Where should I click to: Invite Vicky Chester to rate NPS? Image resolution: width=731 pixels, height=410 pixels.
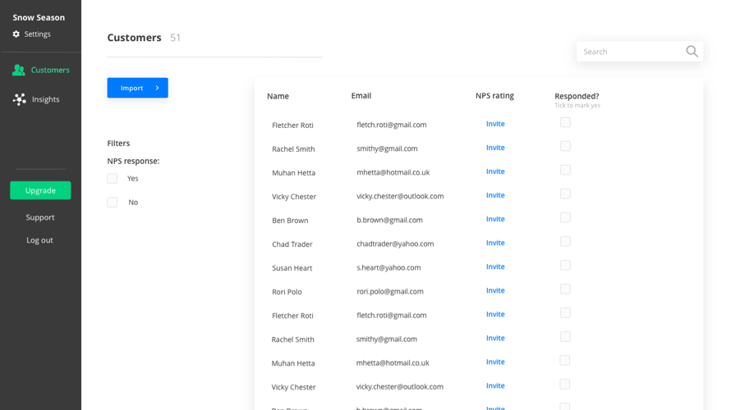[495, 195]
